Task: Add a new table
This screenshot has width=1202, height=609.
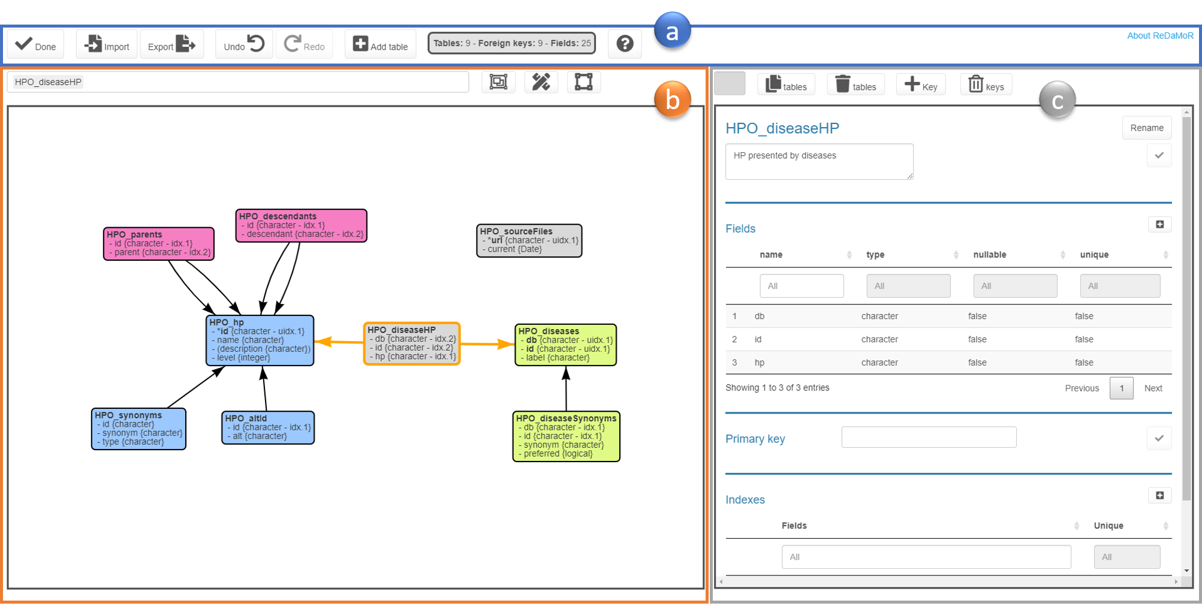Action: click(381, 44)
